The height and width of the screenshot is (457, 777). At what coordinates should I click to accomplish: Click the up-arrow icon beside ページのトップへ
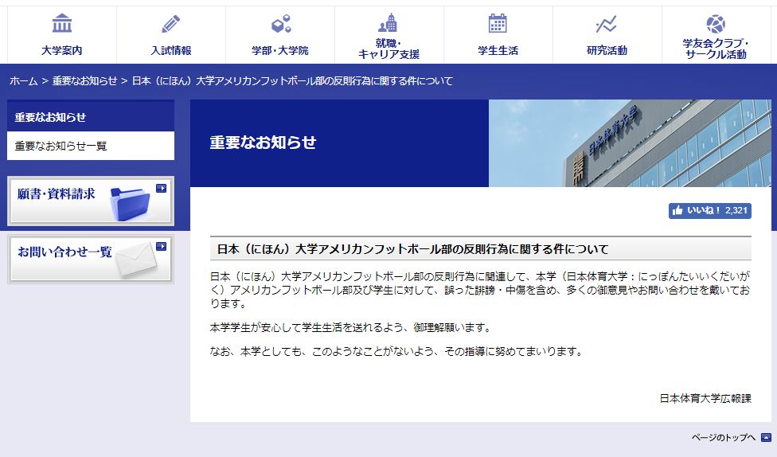766,437
